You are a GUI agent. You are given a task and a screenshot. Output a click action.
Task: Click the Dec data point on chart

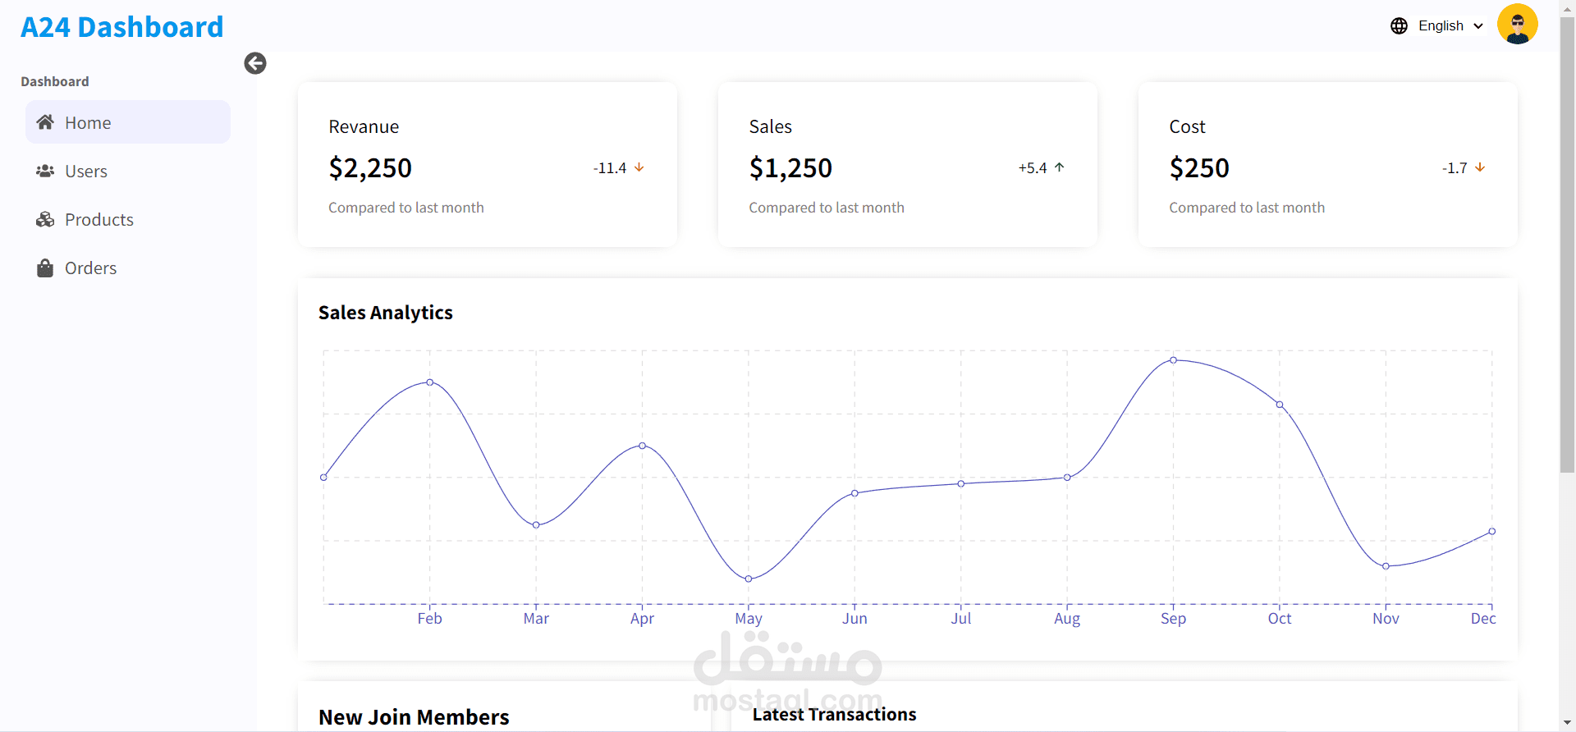[x=1492, y=532]
